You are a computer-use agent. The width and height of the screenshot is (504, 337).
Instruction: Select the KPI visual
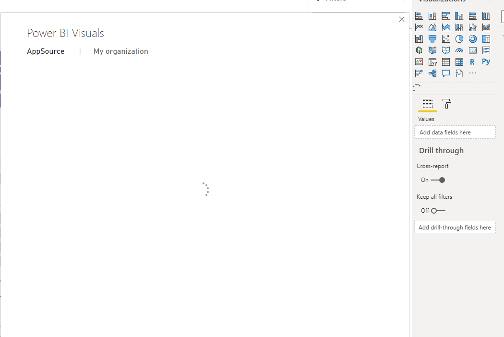tap(419, 62)
